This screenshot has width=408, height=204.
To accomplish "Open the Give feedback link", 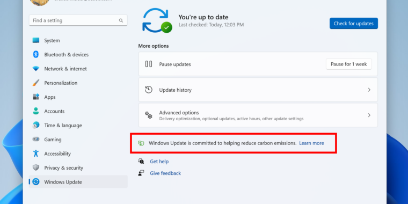I will coord(165,173).
